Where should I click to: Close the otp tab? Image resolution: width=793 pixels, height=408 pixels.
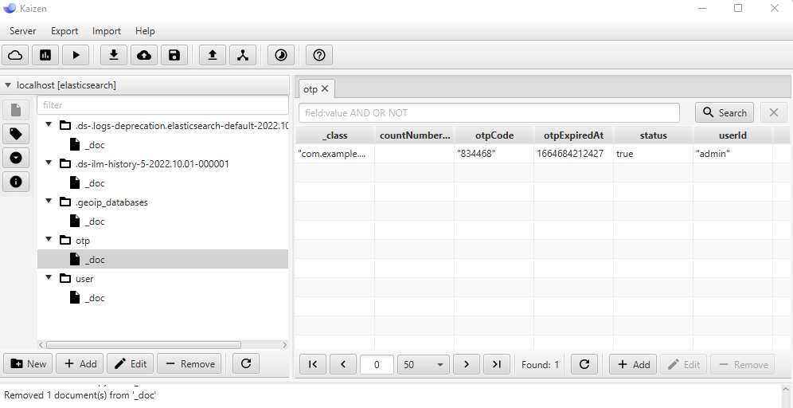pos(325,88)
